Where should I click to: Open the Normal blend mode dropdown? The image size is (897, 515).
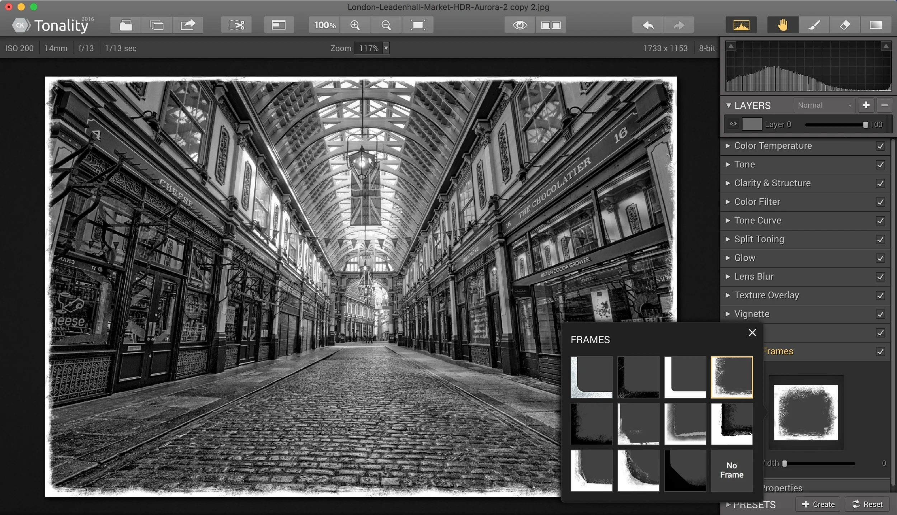824,105
